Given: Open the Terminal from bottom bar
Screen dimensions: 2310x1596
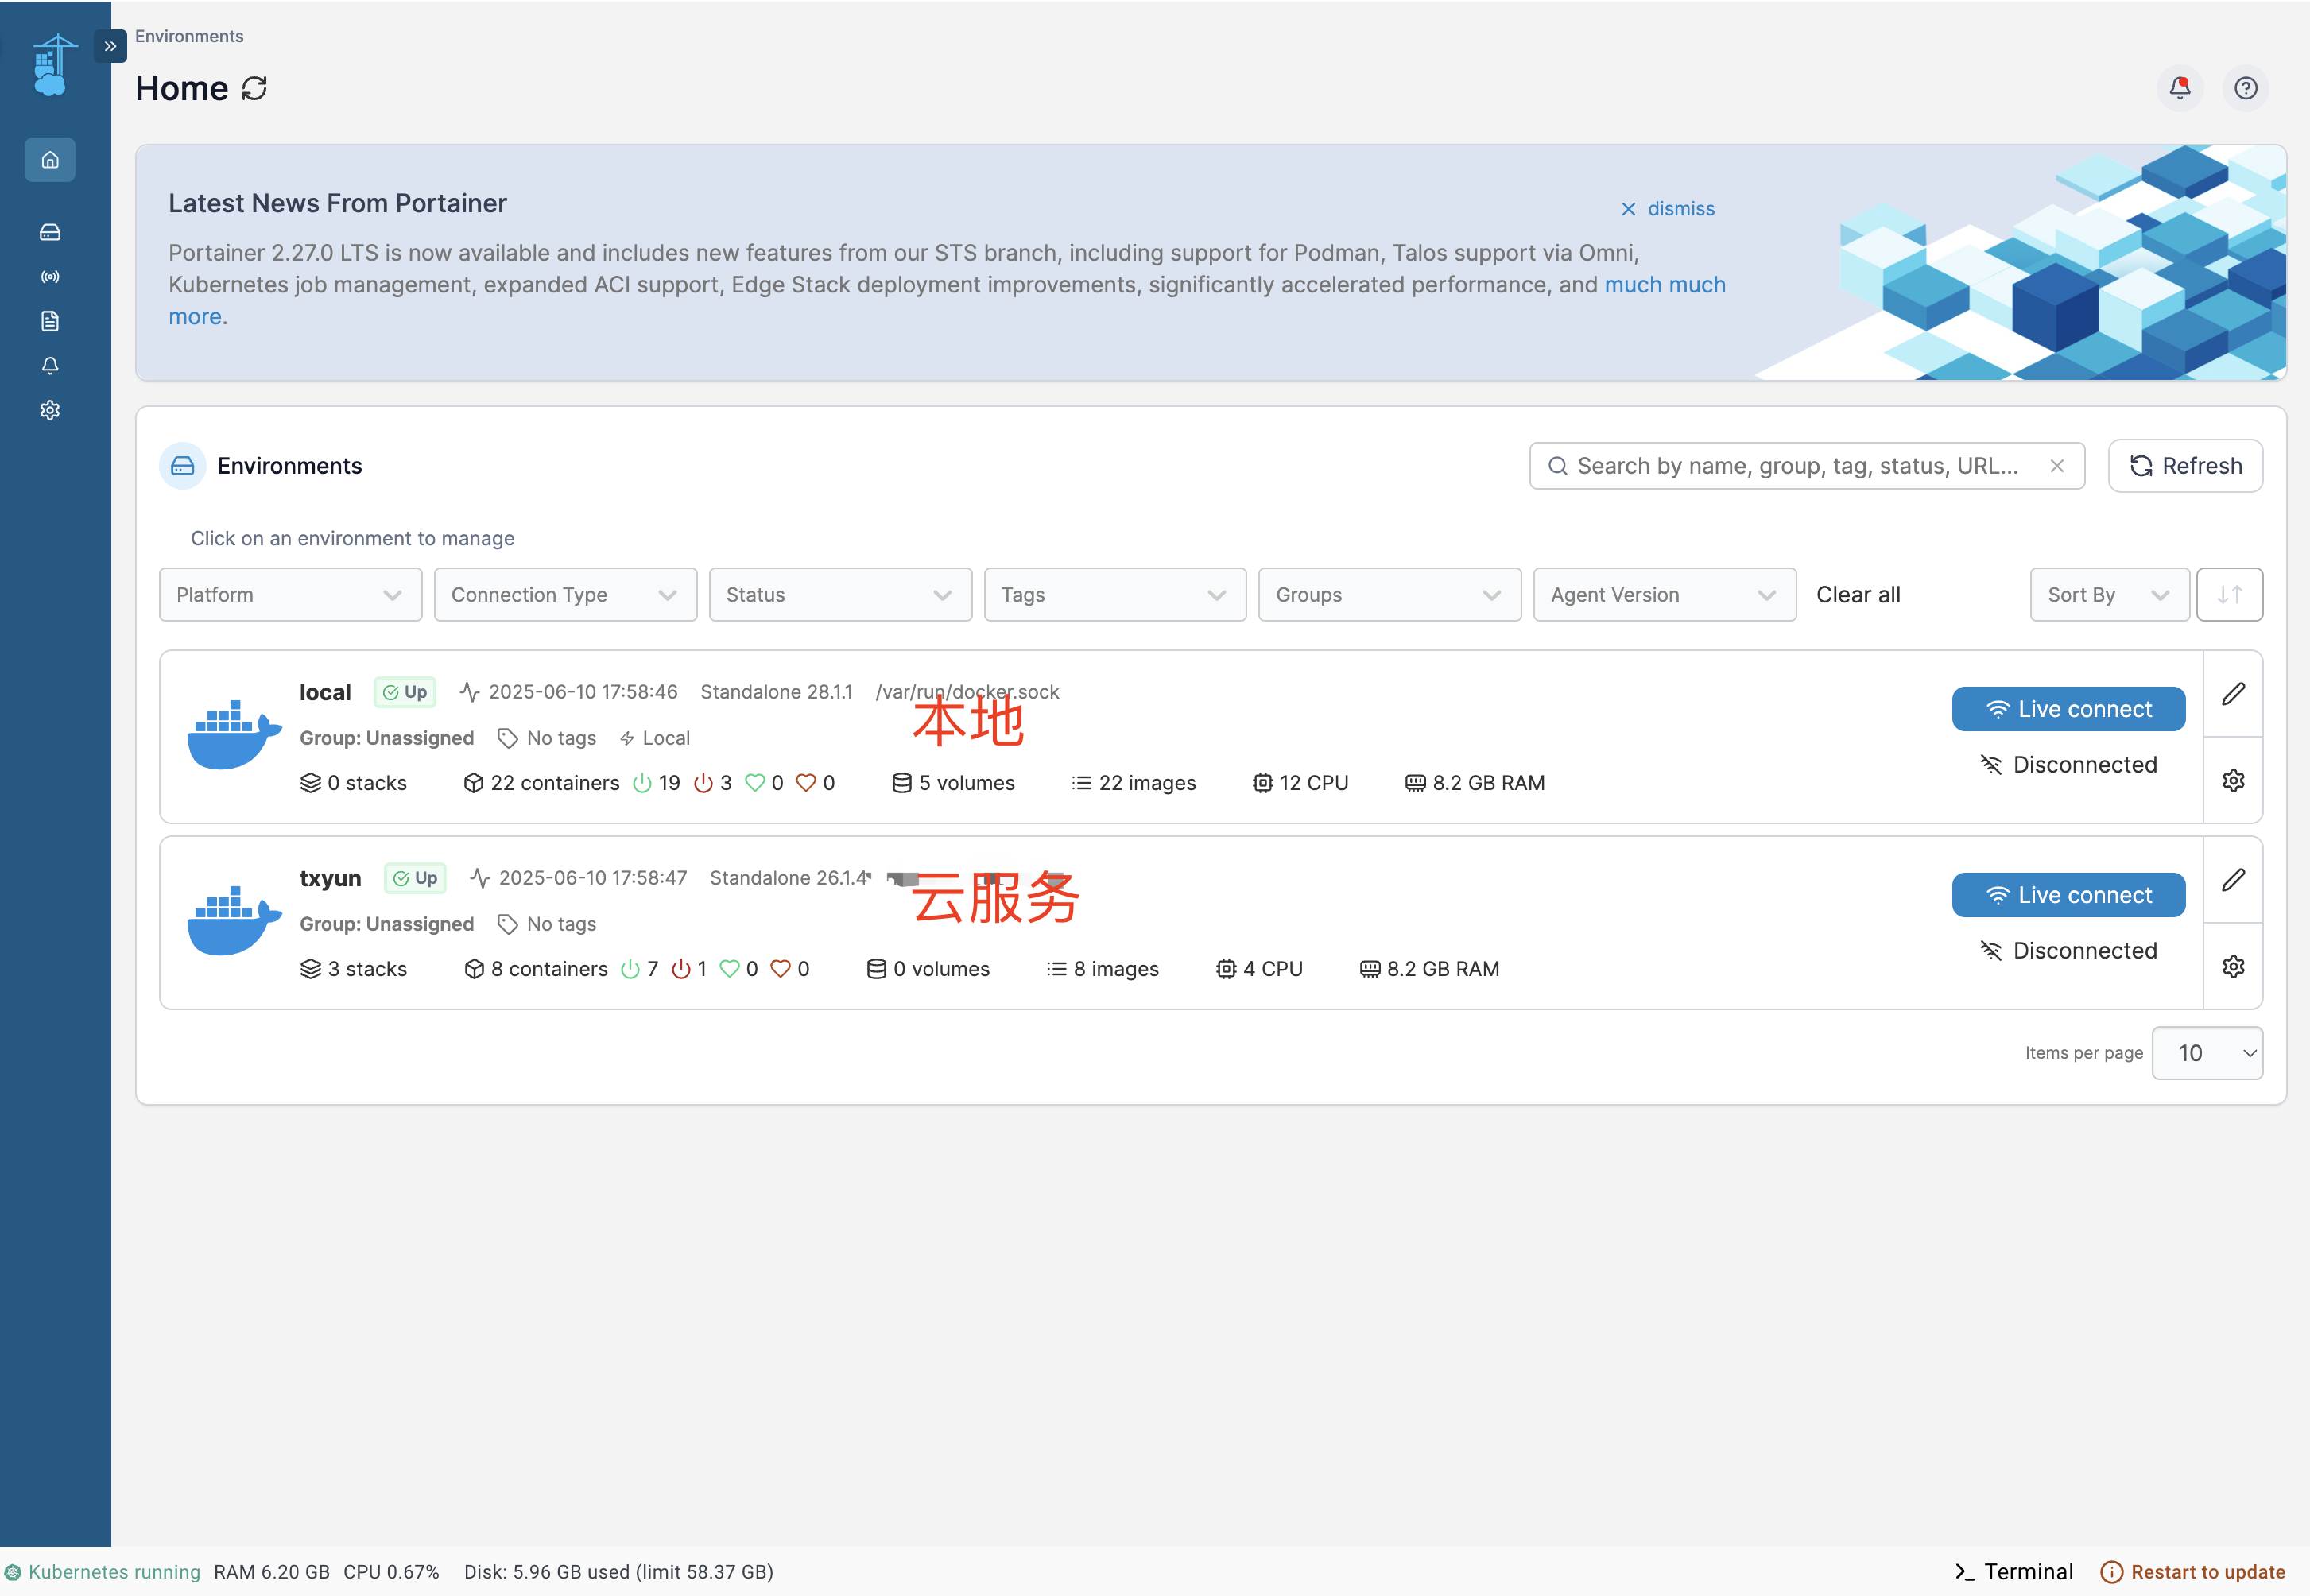Looking at the screenshot, I should pyautogui.click(x=2014, y=1572).
